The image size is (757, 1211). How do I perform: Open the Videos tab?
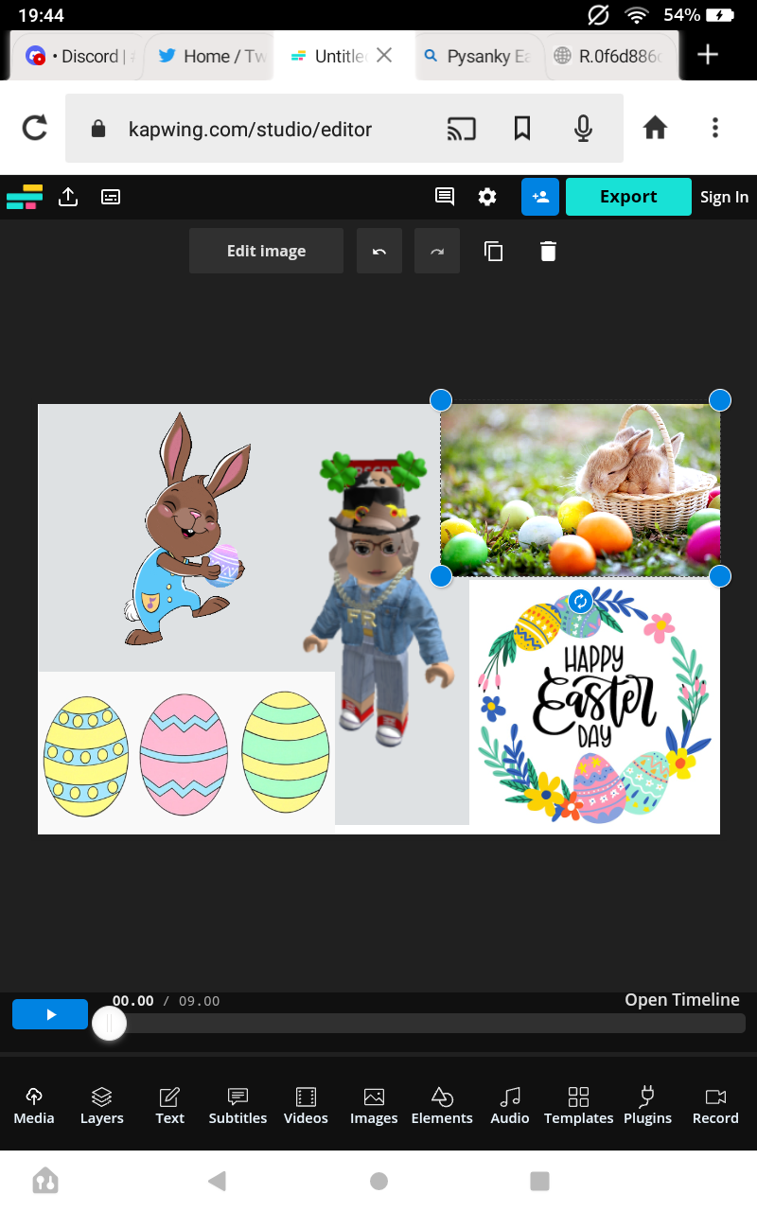pos(306,1106)
